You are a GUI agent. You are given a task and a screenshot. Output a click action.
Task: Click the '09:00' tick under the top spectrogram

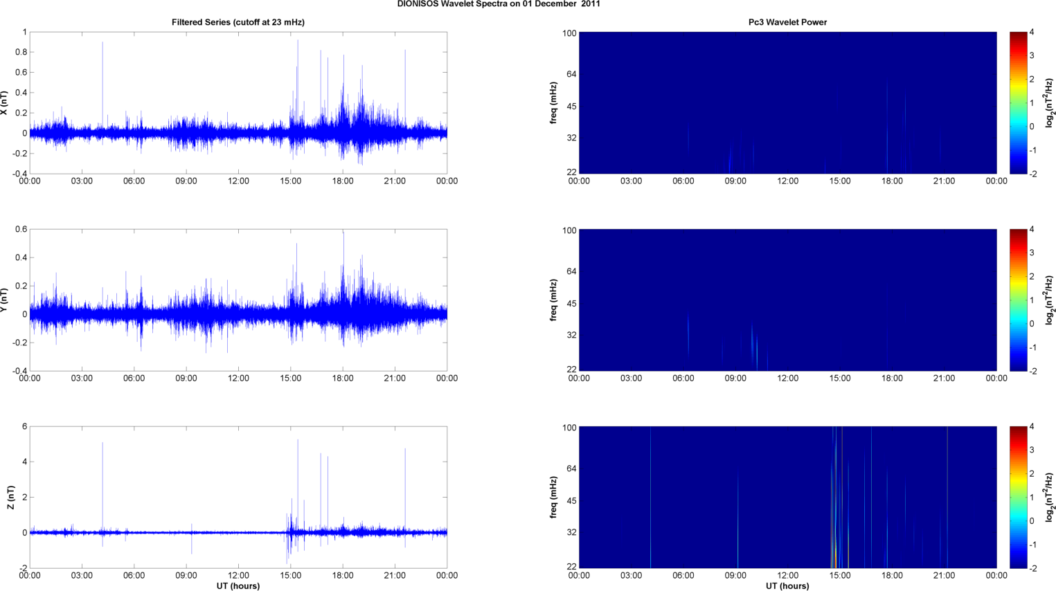point(735,181)
